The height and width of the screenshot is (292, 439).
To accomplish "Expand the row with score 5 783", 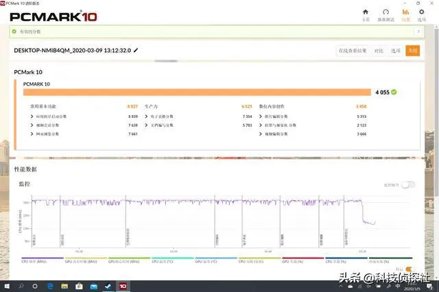I will [x=146, y=125].
